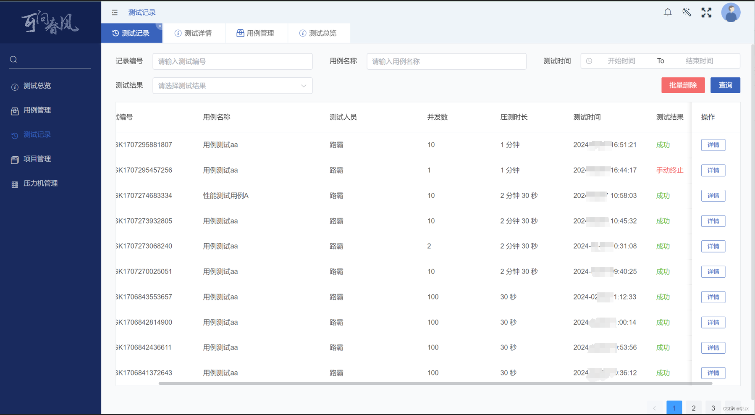The image size is (755, 415).
Task: Go to pagination page 3
Action: pos(713,408)
